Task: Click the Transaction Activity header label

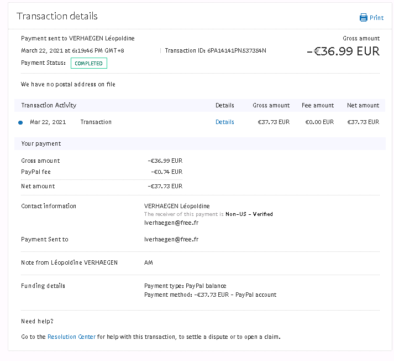Action: point(49,105)
